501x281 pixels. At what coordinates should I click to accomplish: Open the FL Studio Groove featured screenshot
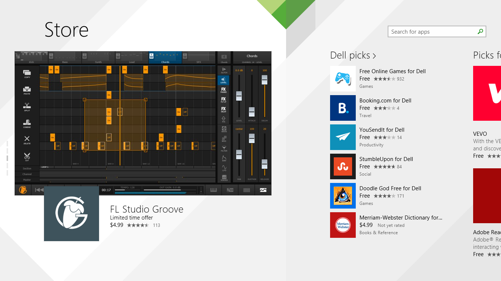tap(143, 123)
